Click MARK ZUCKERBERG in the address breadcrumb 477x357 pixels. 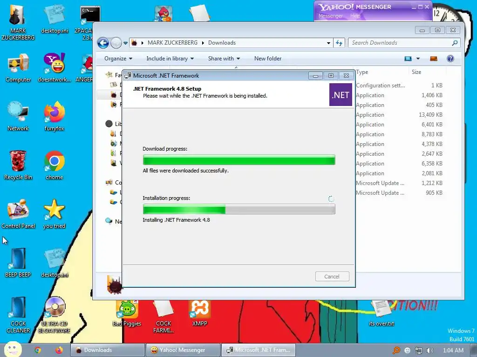(172, 43)
